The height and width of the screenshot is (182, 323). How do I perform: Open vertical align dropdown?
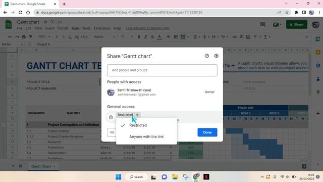[x=206, y=37]
